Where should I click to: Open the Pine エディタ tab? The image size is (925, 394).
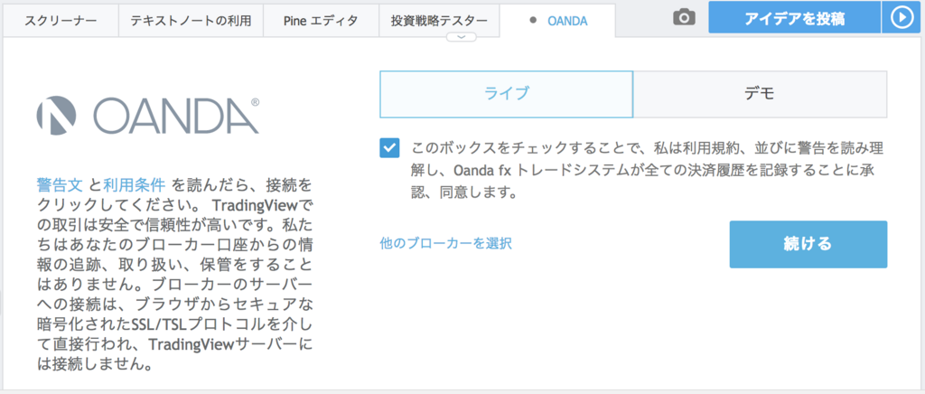(319, 21)
